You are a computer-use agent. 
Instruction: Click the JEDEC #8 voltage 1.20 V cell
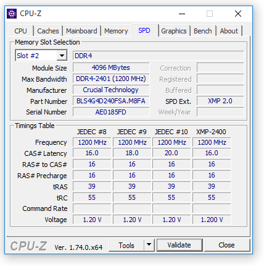[x=92, y=220]
